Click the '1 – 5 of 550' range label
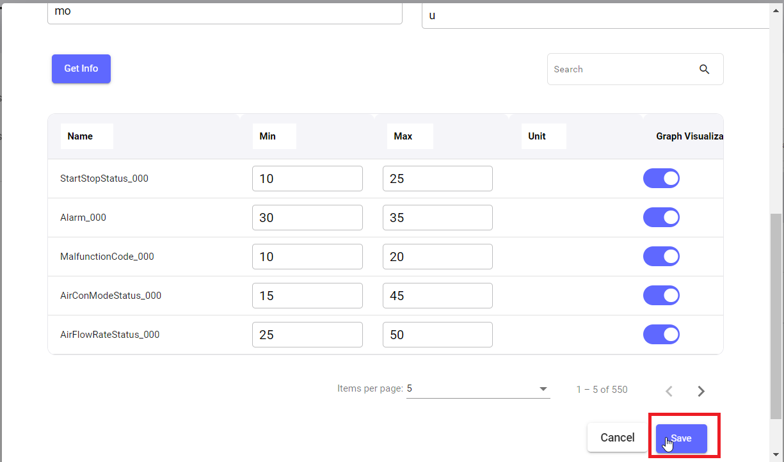 (602, 389)
